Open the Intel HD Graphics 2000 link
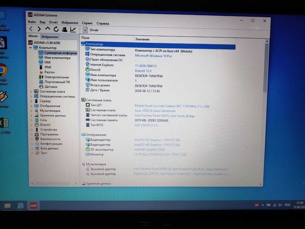 coord(149,150)
